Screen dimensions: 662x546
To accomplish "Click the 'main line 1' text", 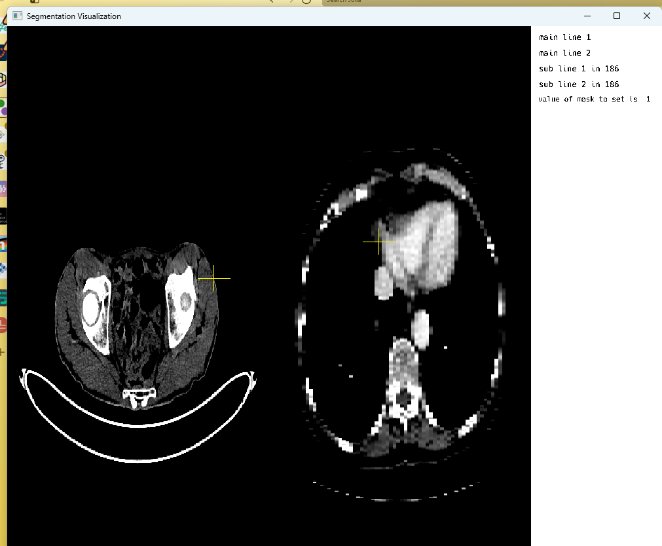I will pyautogui.click(x=565, y=37).
